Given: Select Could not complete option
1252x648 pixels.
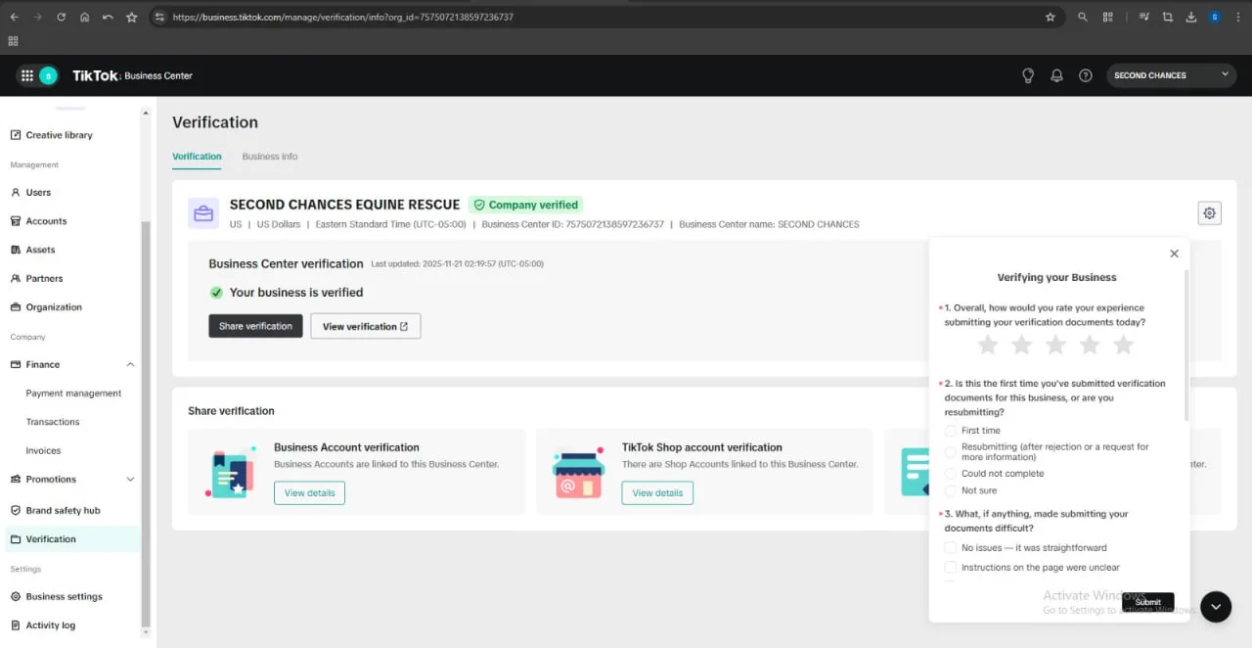Looking at the screenshot, I should [951, 474].
